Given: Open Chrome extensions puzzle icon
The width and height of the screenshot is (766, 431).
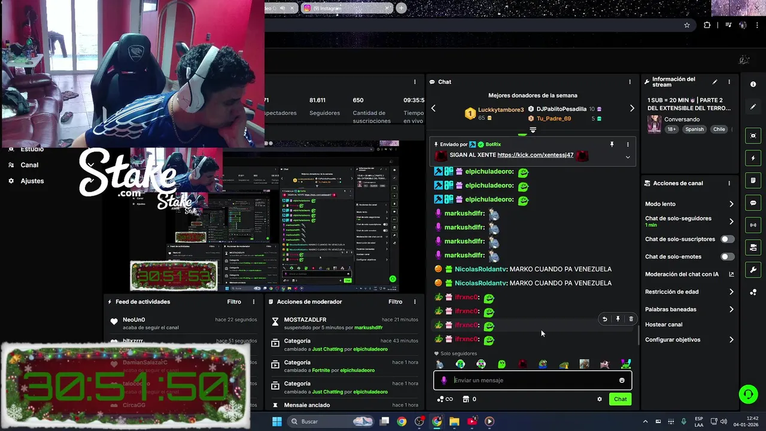Looking at the screenshot, I should click(x=707, y=25).
